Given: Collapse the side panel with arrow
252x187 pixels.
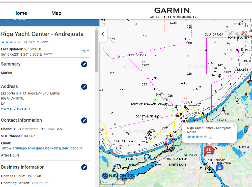Looking at the screenshot, I should [x=103, y=34].
